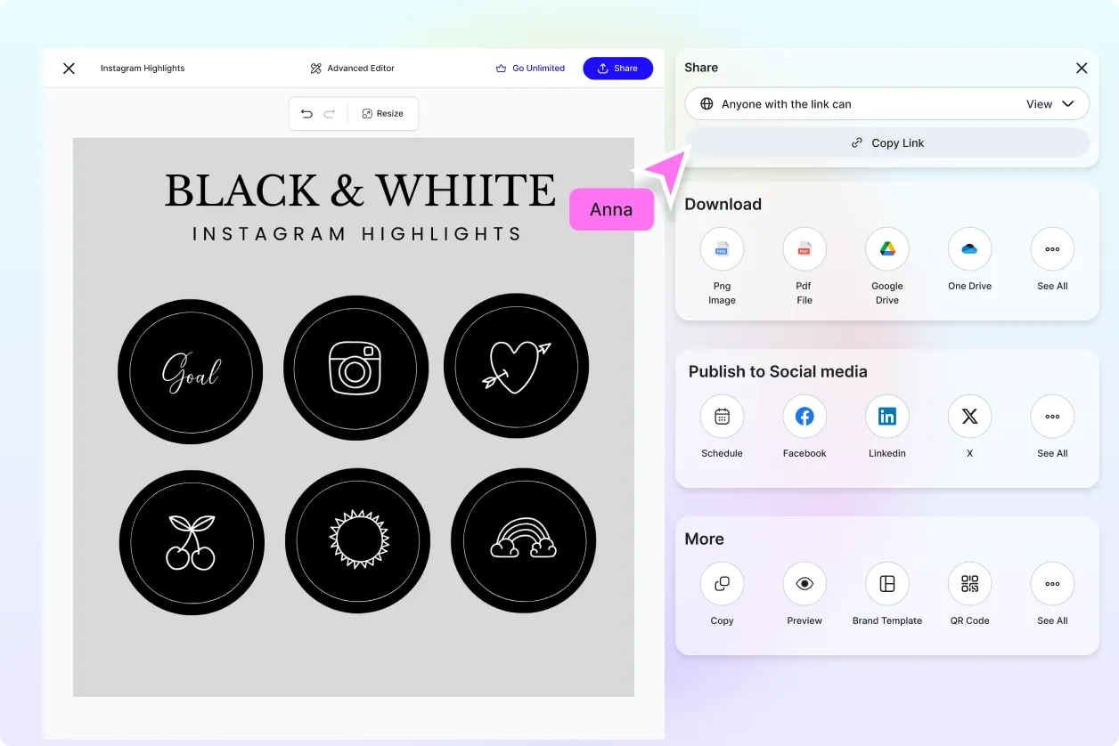Choose the Brand Template option
Screen dimensions: 1119x746
coord(887,584)
